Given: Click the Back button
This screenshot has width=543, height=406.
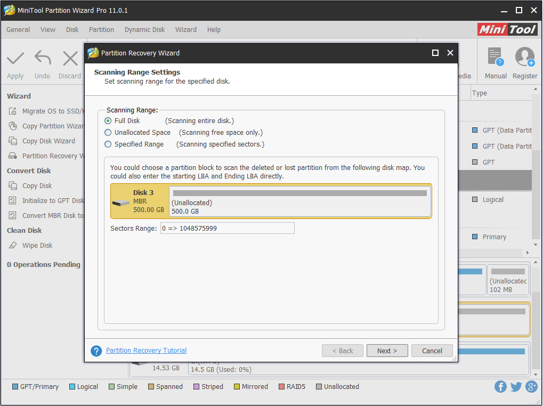Looking at the screenshot, I should click(x=343, y=351).
